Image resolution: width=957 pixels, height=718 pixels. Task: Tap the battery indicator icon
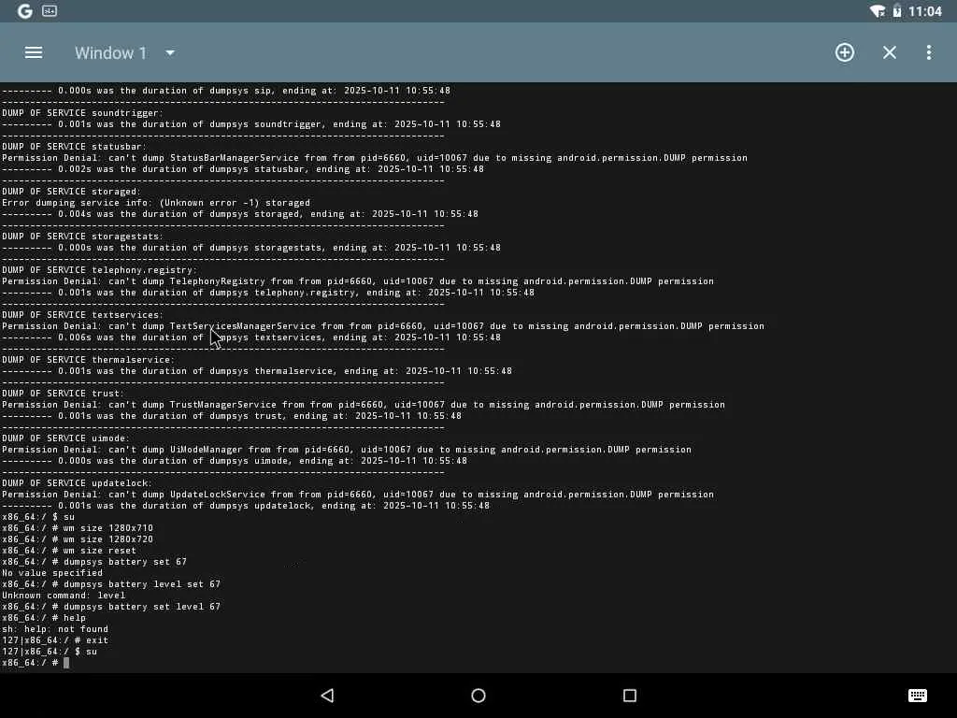tap(897, 11)
